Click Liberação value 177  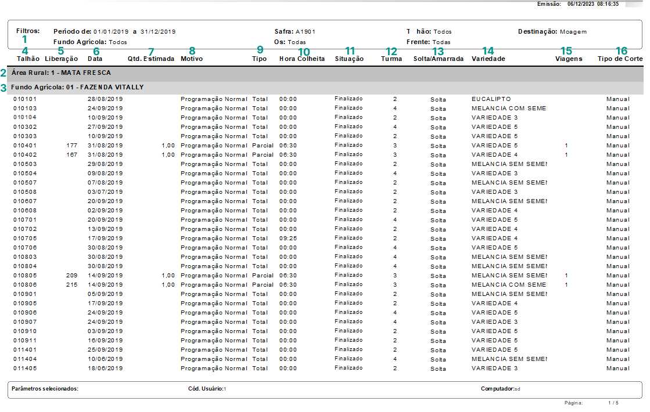click(71, 145)
